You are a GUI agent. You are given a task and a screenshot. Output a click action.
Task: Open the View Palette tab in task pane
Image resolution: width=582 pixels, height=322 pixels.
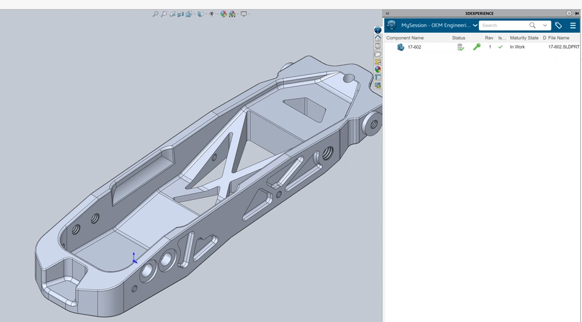coord(378,62)
